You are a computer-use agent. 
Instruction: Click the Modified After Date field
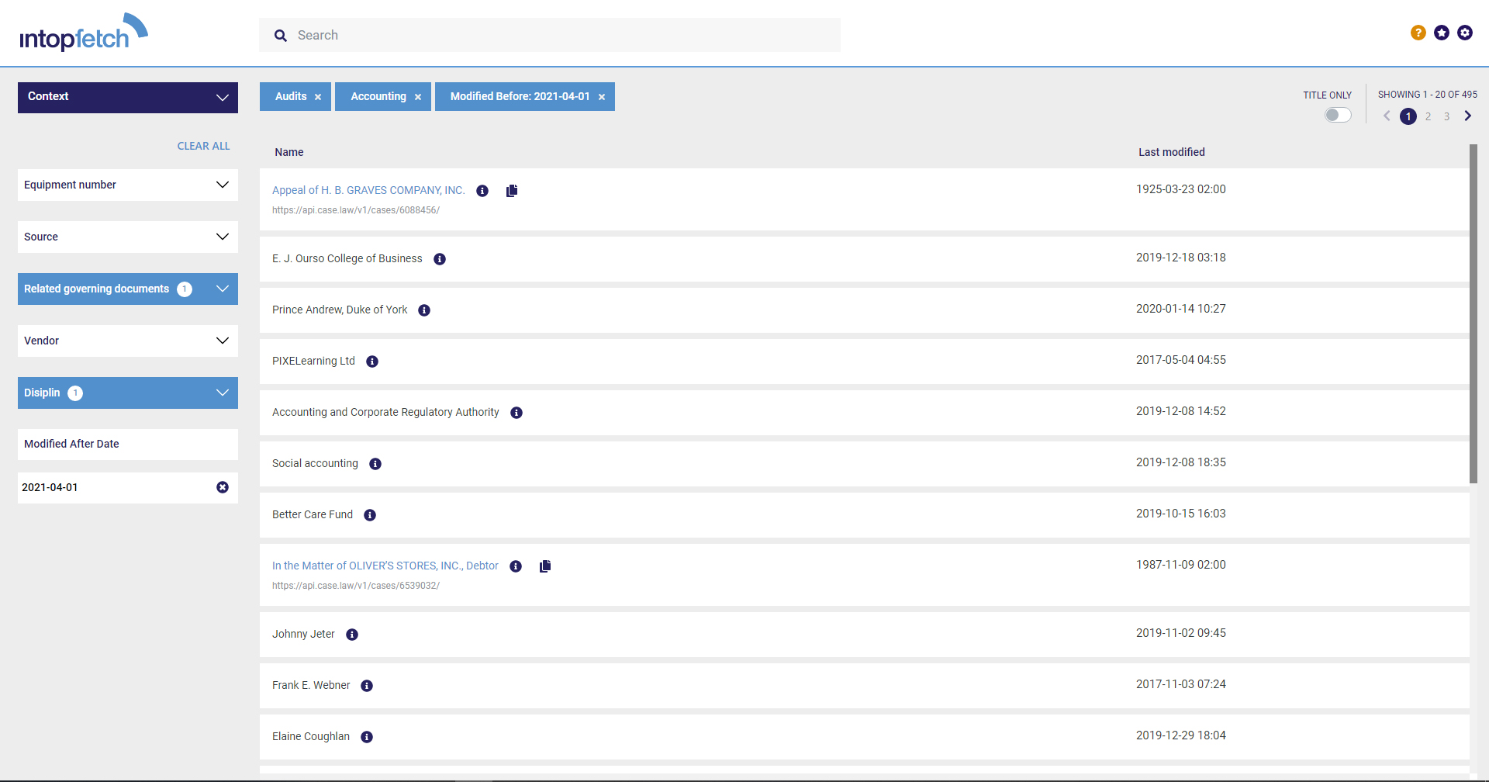coord(128,445)
